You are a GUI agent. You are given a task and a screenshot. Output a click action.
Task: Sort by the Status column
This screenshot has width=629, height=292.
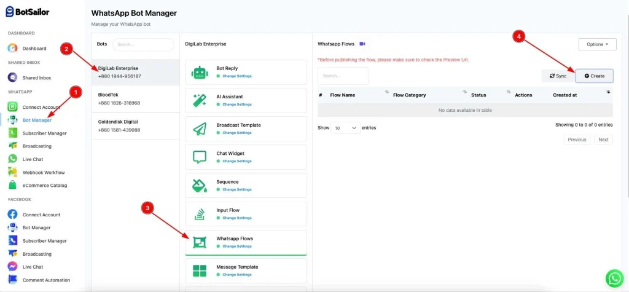tap(491, 95)
